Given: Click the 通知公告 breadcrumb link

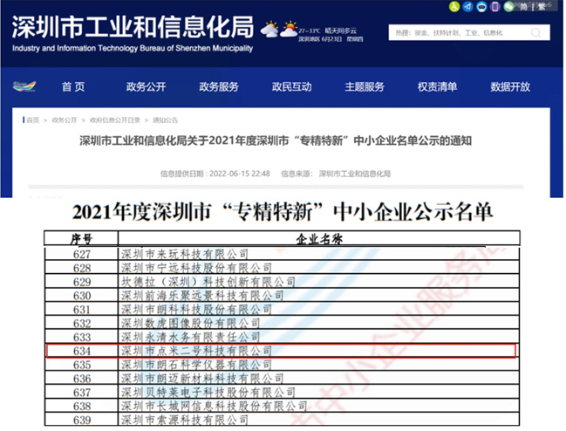Looking at the screenshot, I should click(x=165, y=120).
